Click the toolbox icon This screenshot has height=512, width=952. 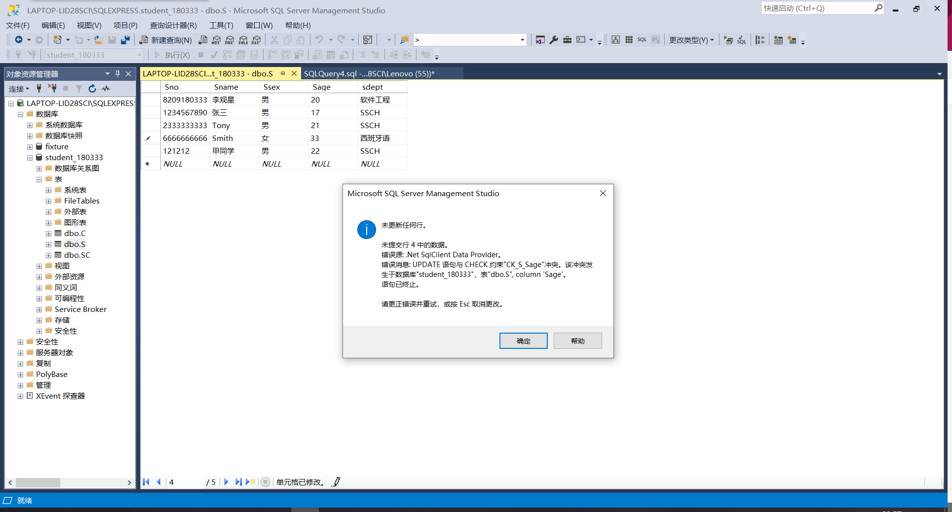pyautogui.click(x=567, y=40)
